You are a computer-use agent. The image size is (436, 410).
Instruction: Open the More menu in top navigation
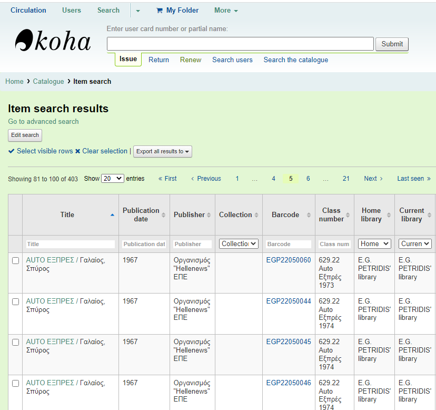point(226,11)
